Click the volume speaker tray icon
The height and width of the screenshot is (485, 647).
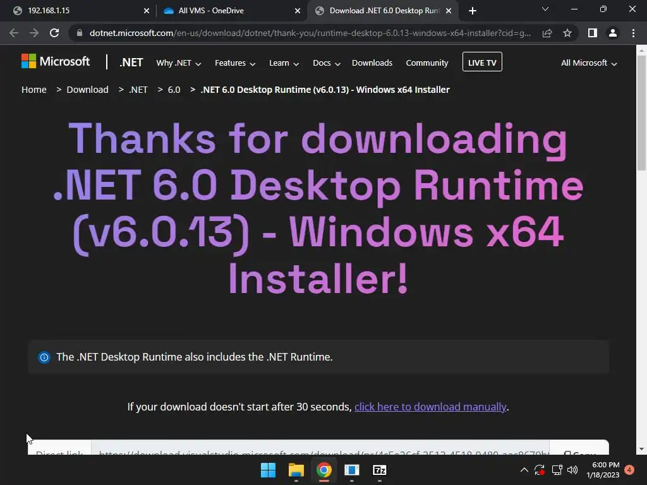(x=572, y=470)
